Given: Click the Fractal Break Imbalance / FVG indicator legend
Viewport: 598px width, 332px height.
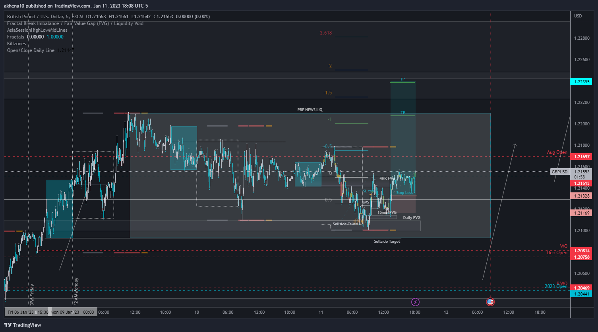Looking at the screenshot, I should (x=75, y=23).
